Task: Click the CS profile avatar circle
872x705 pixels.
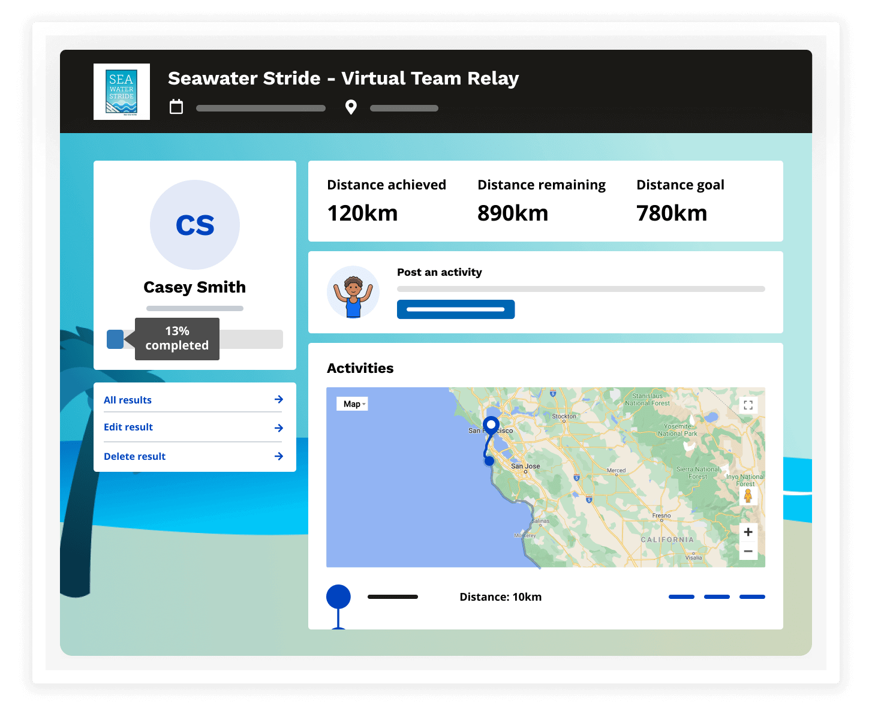Action: pyautogui.click(x=195, y=225)
